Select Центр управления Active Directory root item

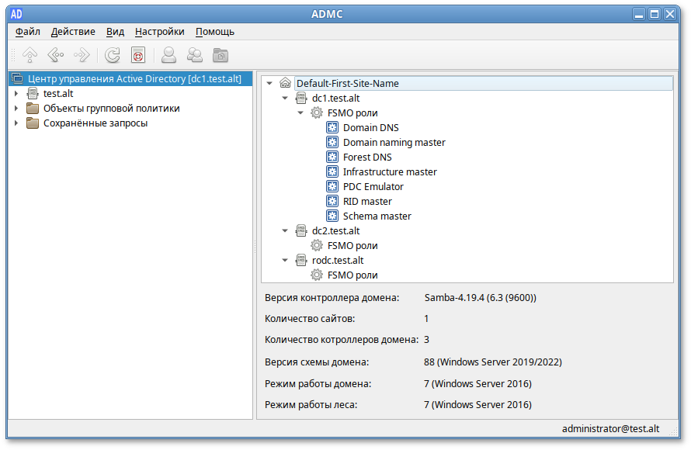134,79
